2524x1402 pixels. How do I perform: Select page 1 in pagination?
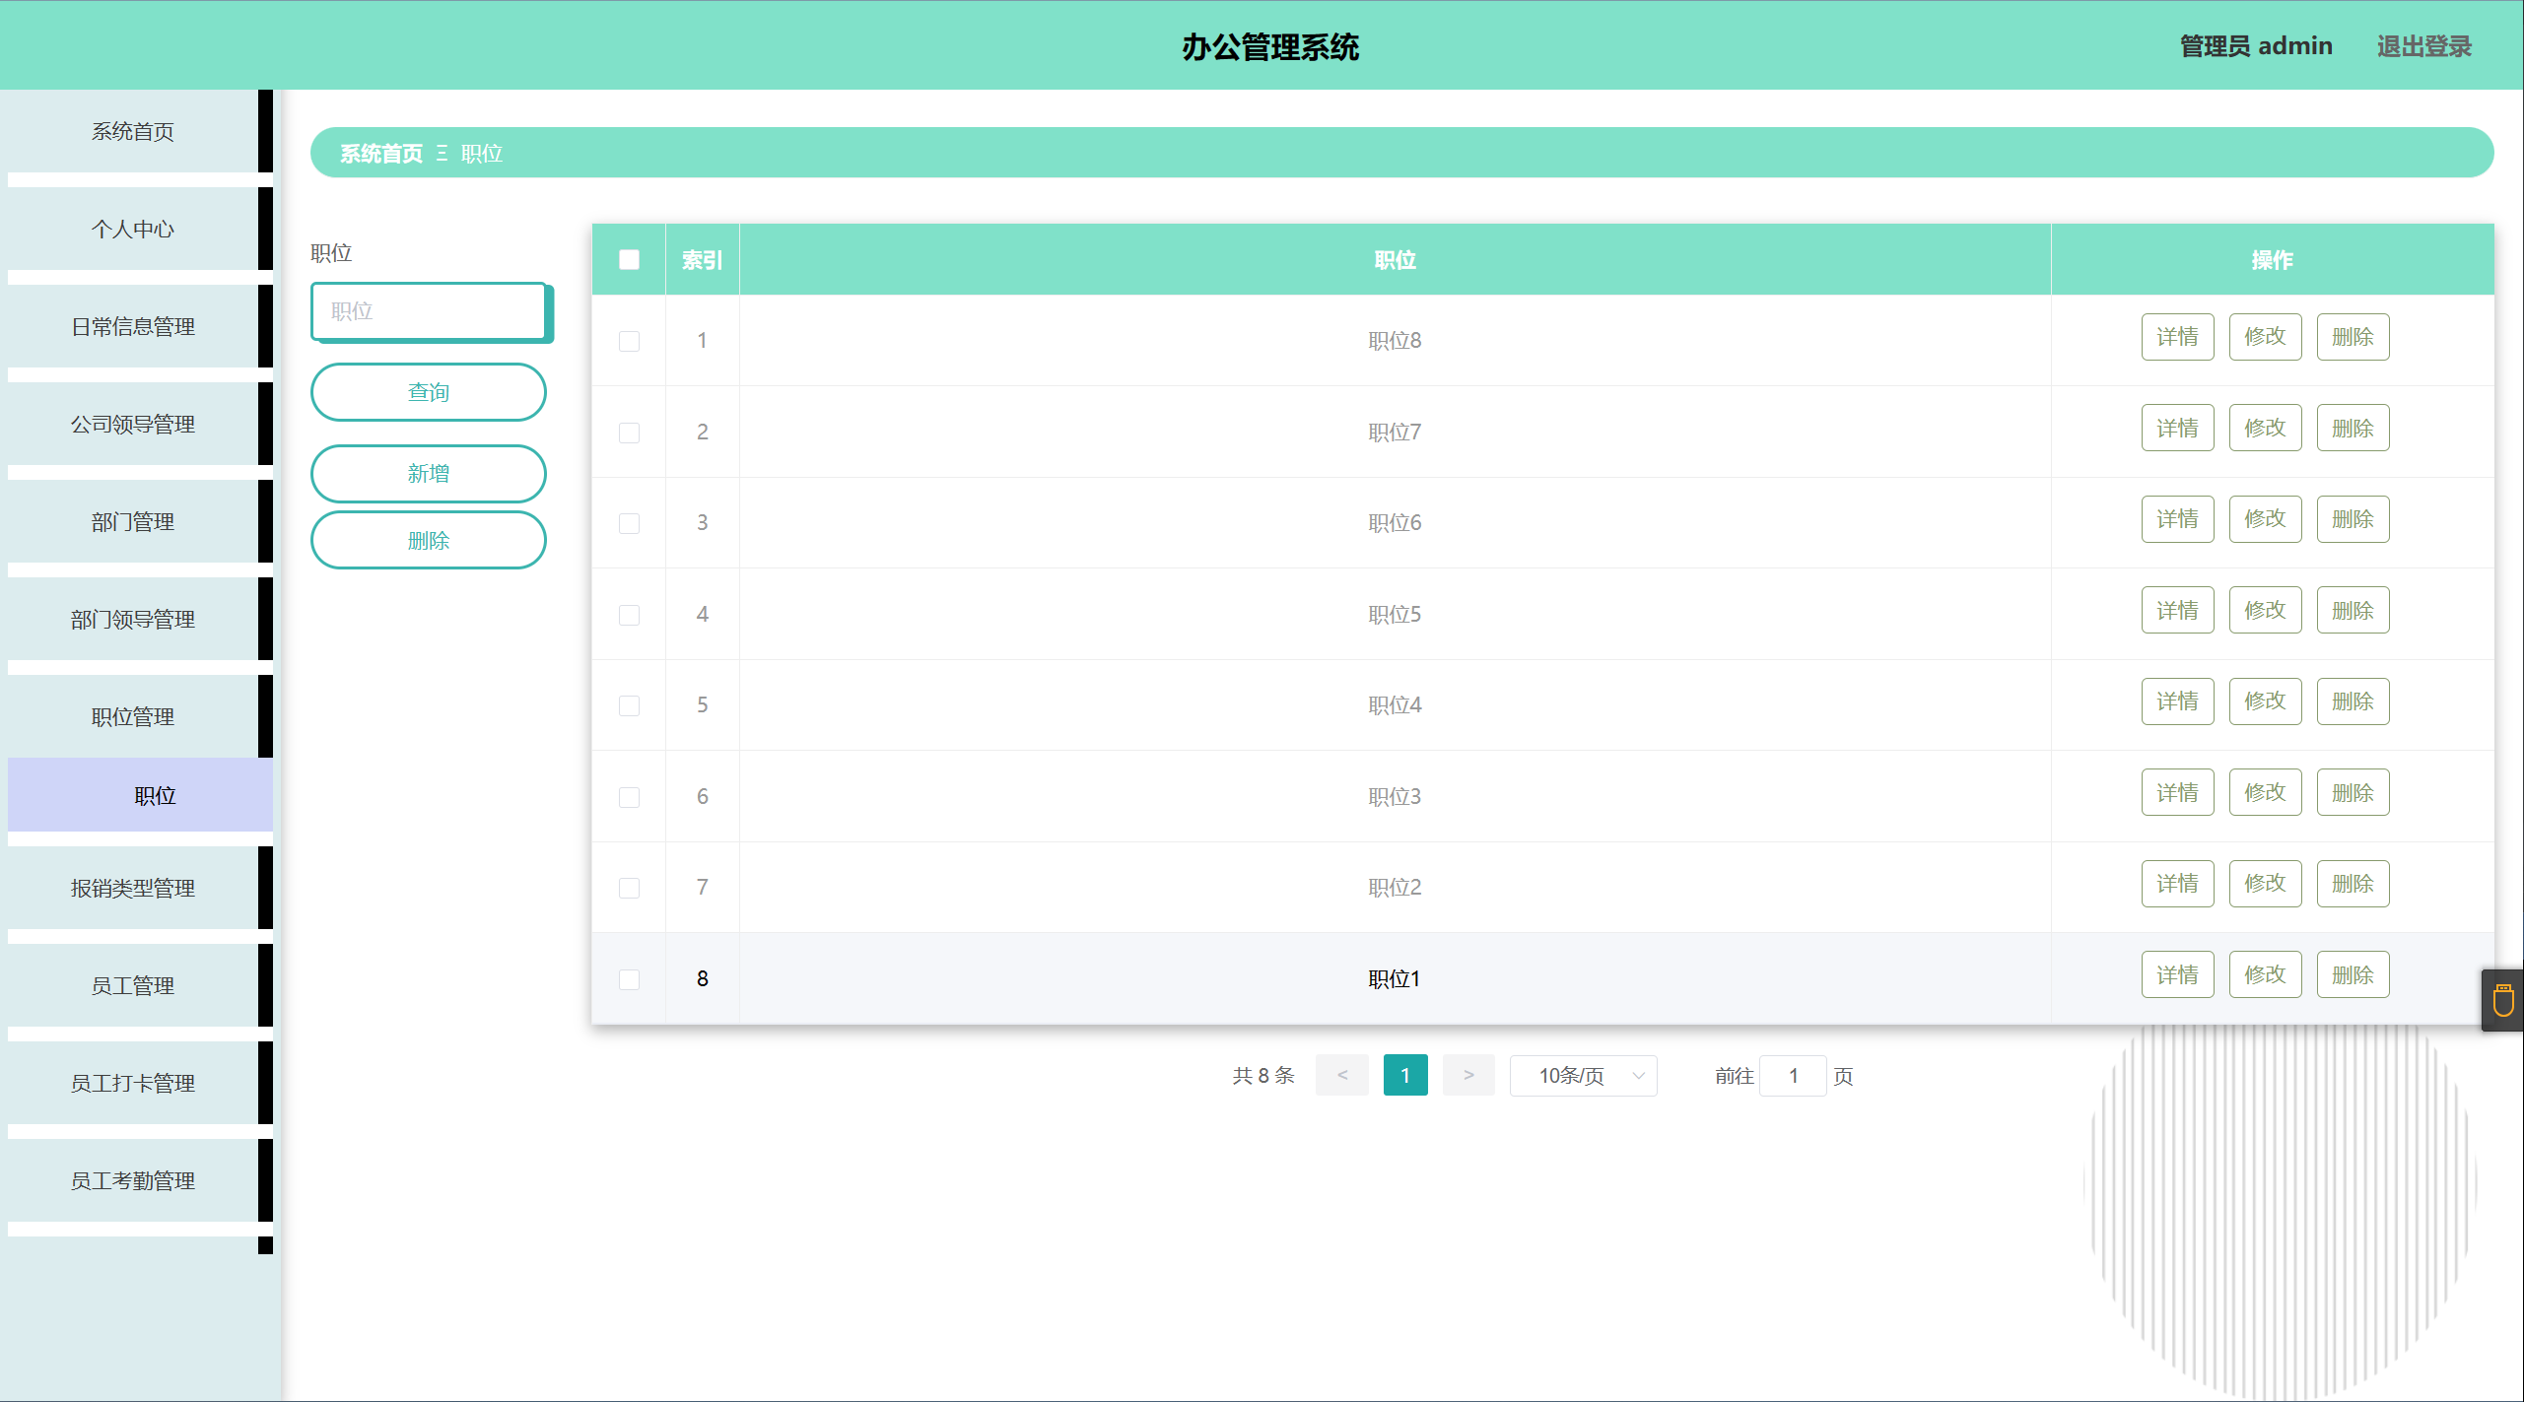(x=1405, y=1076)
